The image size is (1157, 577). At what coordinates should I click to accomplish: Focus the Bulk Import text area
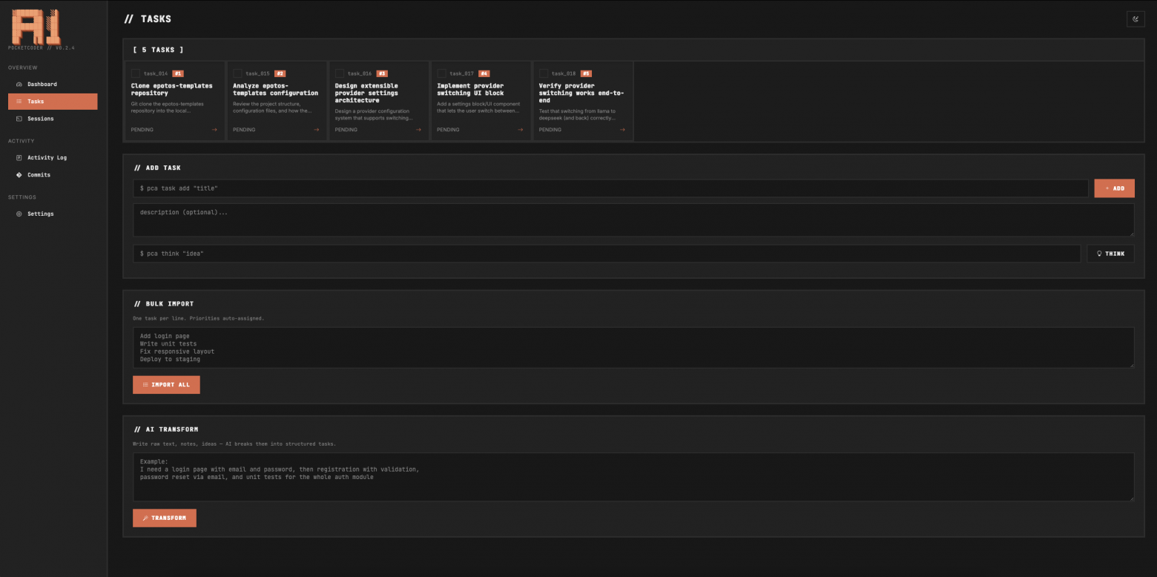(633, 348)
